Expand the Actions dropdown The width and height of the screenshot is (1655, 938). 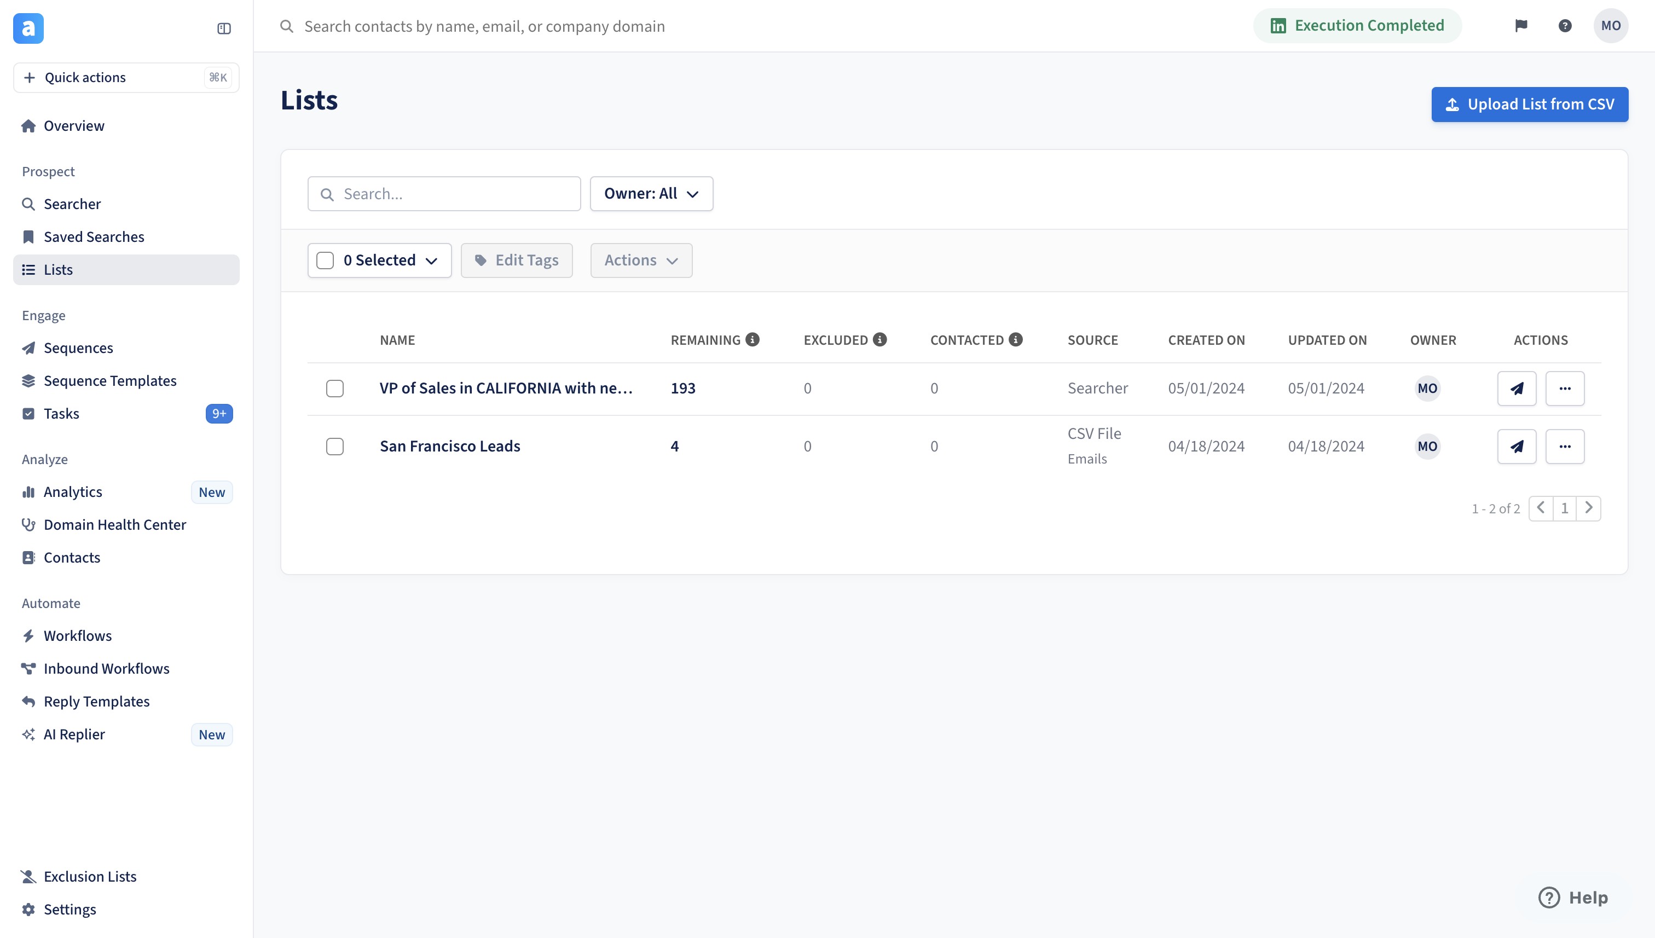click(641, 260)
